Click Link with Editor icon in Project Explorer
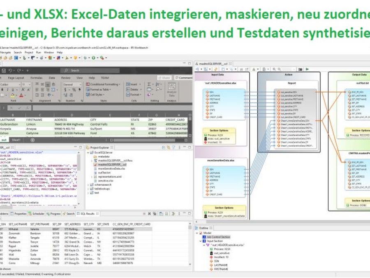 click(168, 147)
